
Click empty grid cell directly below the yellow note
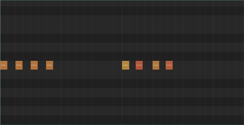126,75
